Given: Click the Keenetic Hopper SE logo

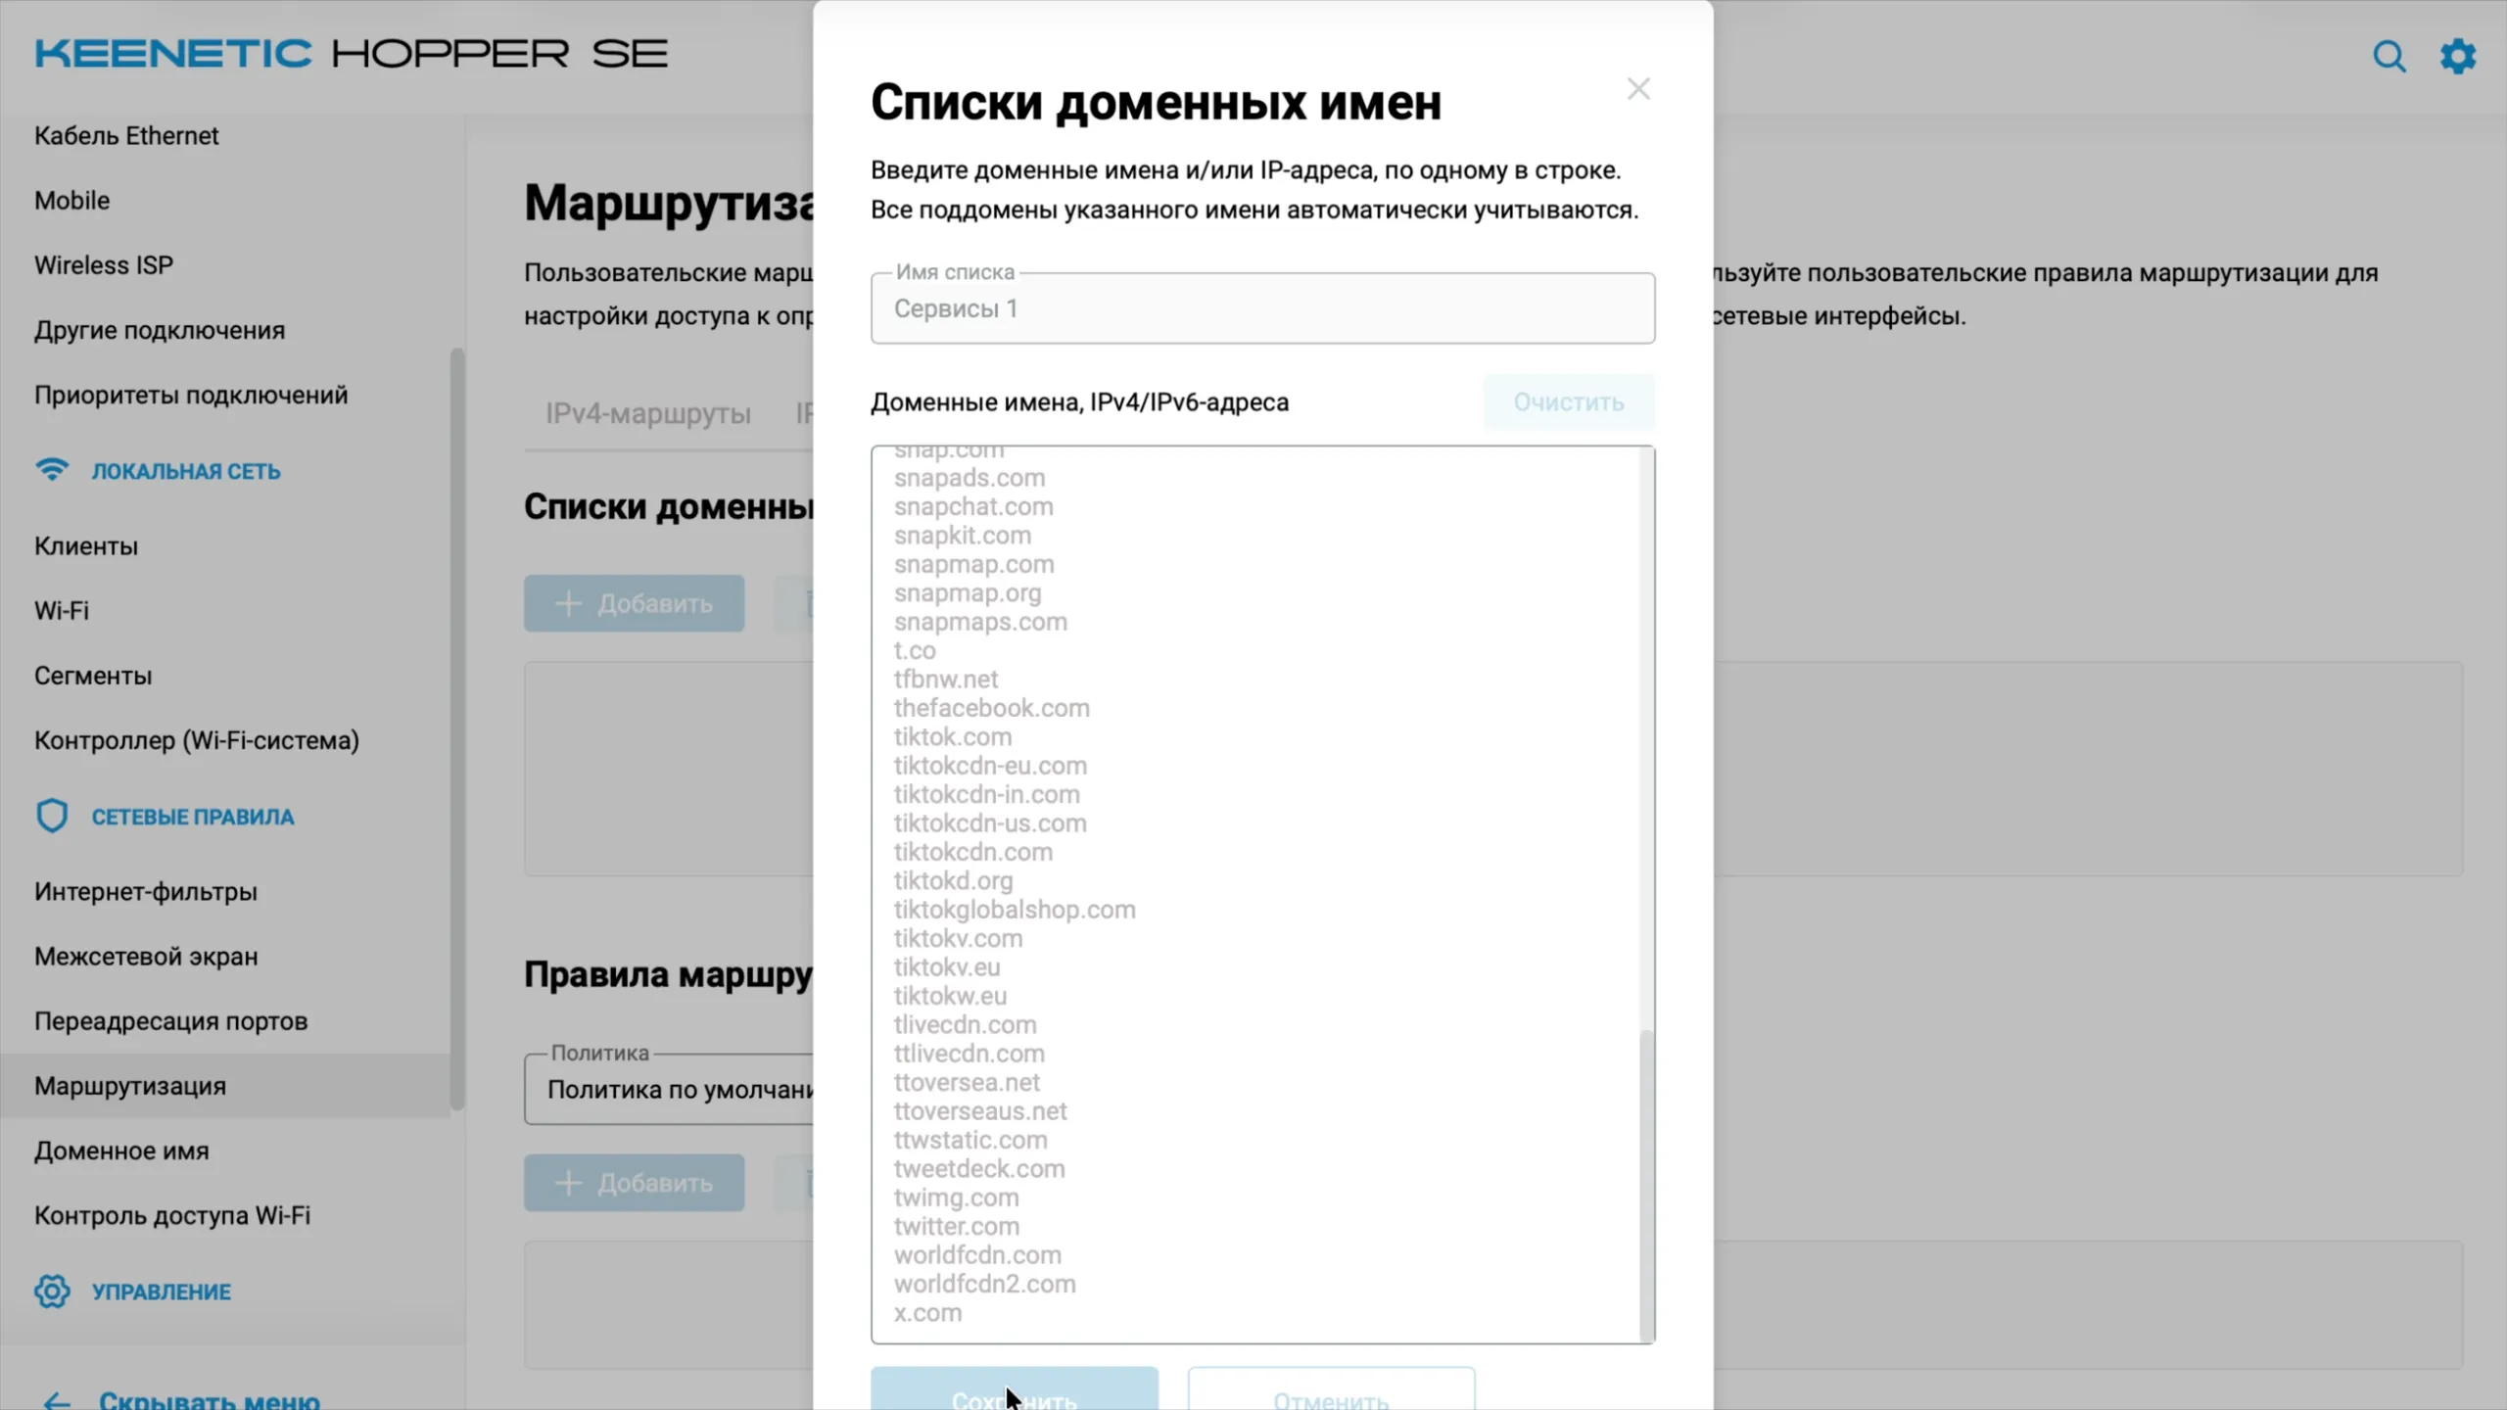Looking at the screenshot, I should [351, 54].
